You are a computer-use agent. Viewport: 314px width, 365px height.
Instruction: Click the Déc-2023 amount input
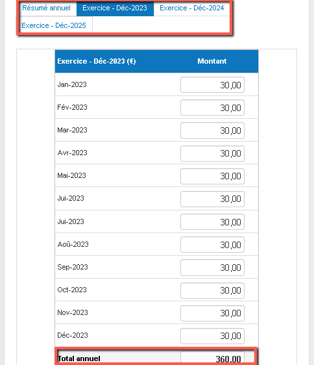212,336
